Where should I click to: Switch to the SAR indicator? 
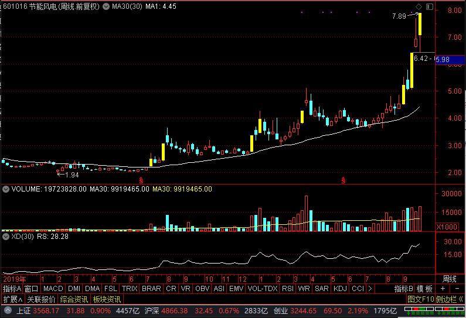(322, 289)
